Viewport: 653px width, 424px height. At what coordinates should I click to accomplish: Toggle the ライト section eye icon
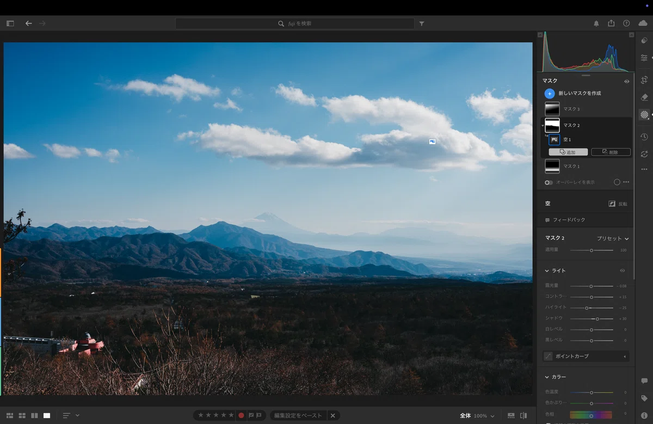pyautogui.click(x=623, y=271)
